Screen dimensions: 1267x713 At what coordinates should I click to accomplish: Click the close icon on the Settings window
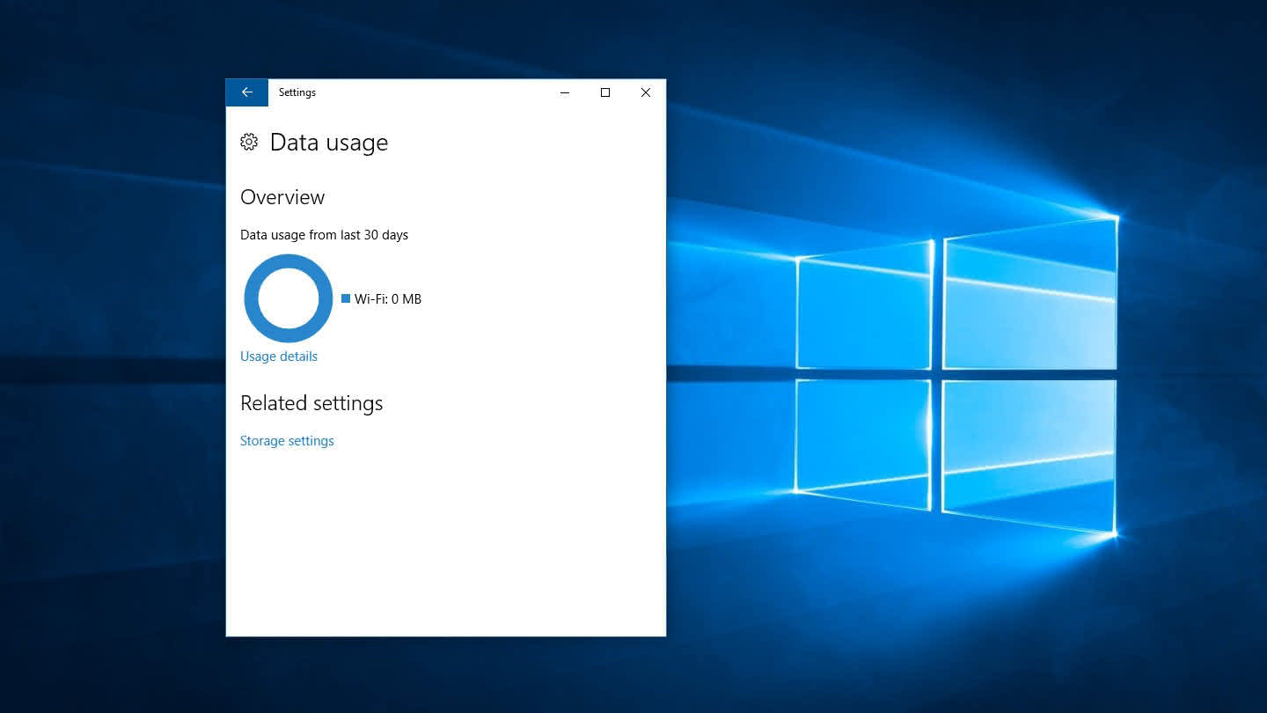[645, 92]
